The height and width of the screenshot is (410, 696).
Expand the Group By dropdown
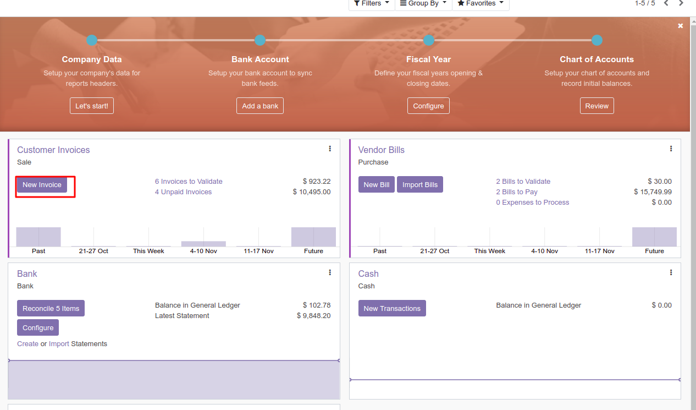pos(423,4)
